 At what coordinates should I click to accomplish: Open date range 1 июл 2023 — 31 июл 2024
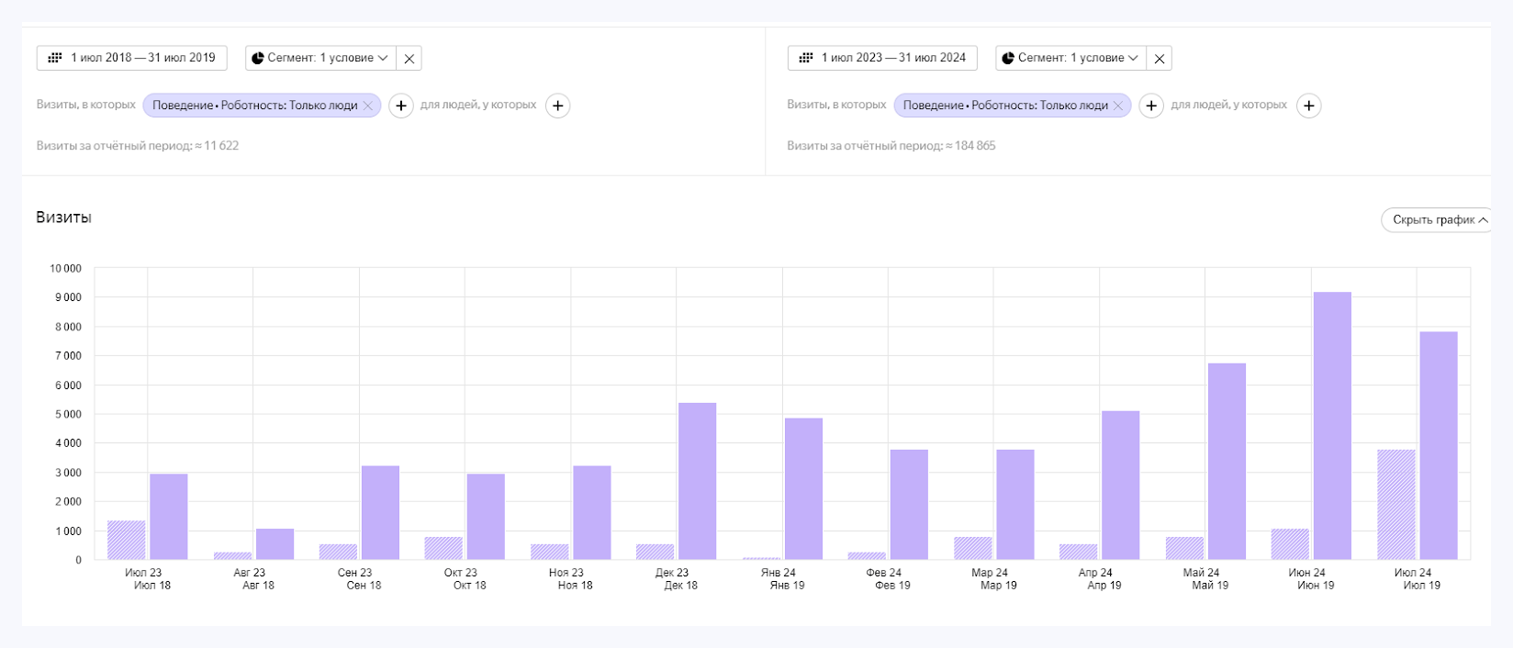[882, 58]
